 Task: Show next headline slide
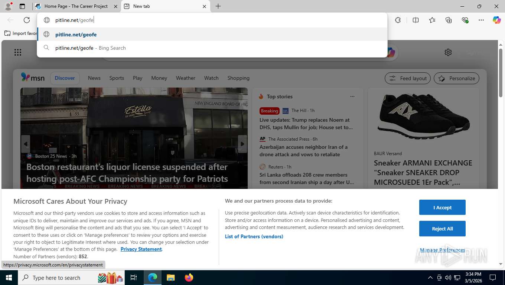[242, 144]
